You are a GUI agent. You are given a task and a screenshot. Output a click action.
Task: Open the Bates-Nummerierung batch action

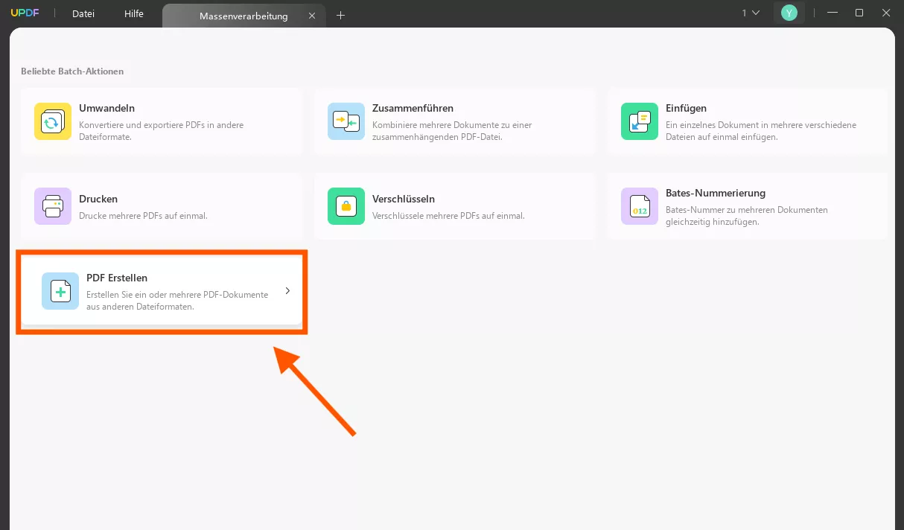(x=748, y=206)
